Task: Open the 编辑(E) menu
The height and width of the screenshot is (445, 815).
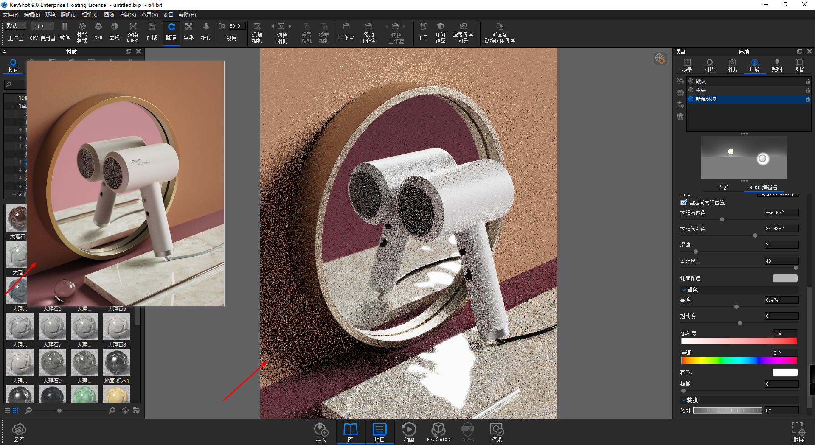Action: pyautogui.click(x=32, y=15)
